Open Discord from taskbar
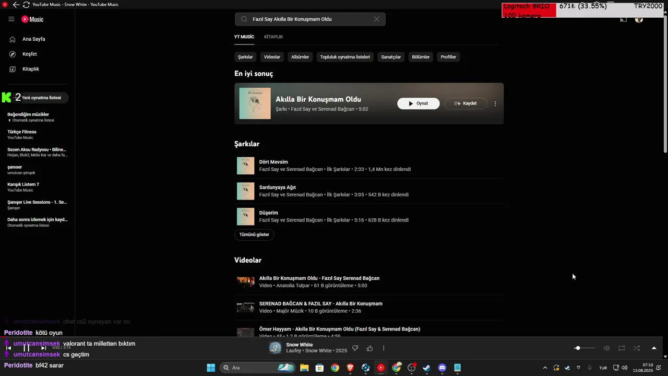Image resolution: width=668 pixels, height=376 pixels. click(x=442, y=368)
